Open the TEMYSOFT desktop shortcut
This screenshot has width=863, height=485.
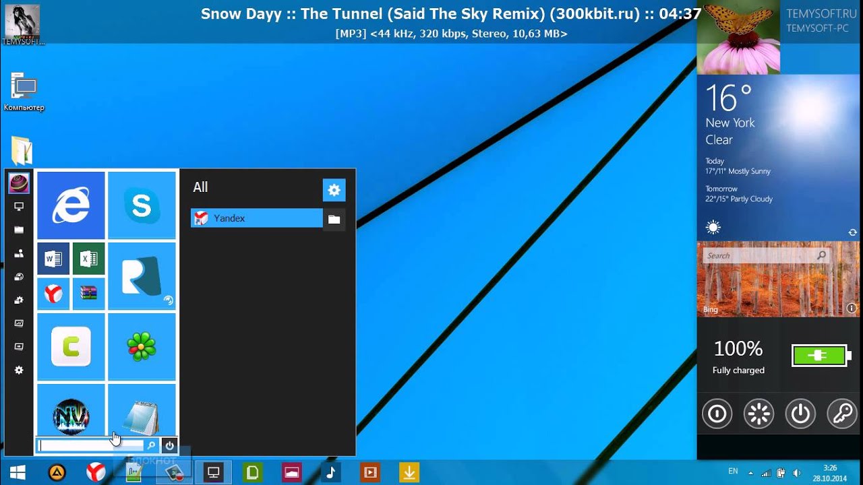23,24
